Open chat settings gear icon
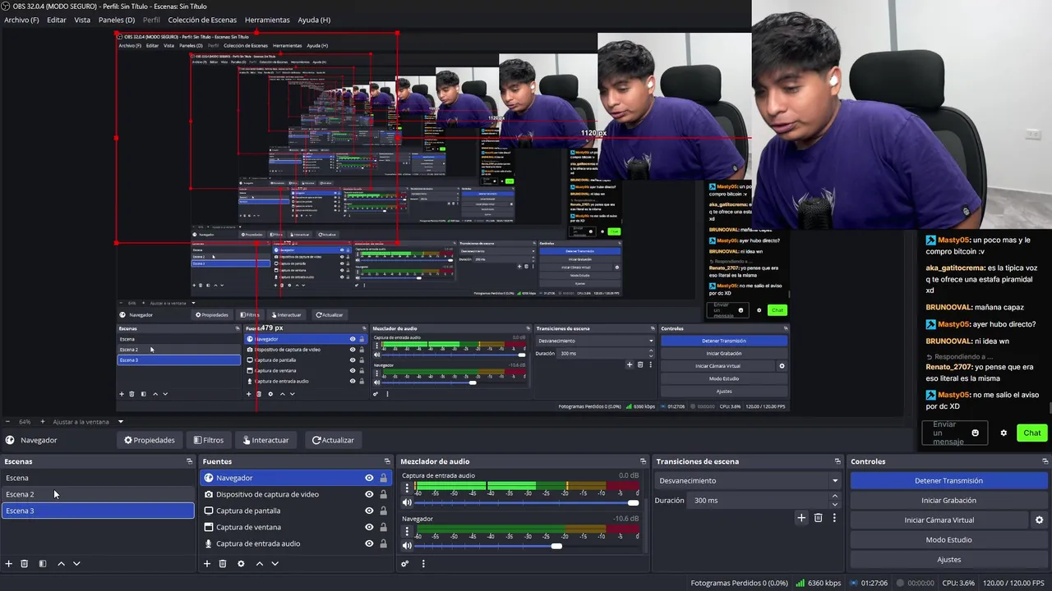The width and height of the screenshot is (1052, 591). 1004,433
